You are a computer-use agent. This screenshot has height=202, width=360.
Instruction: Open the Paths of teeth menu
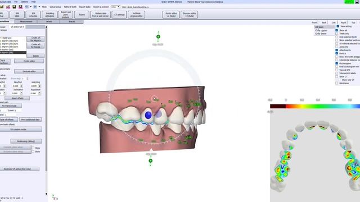coord(70,7)
